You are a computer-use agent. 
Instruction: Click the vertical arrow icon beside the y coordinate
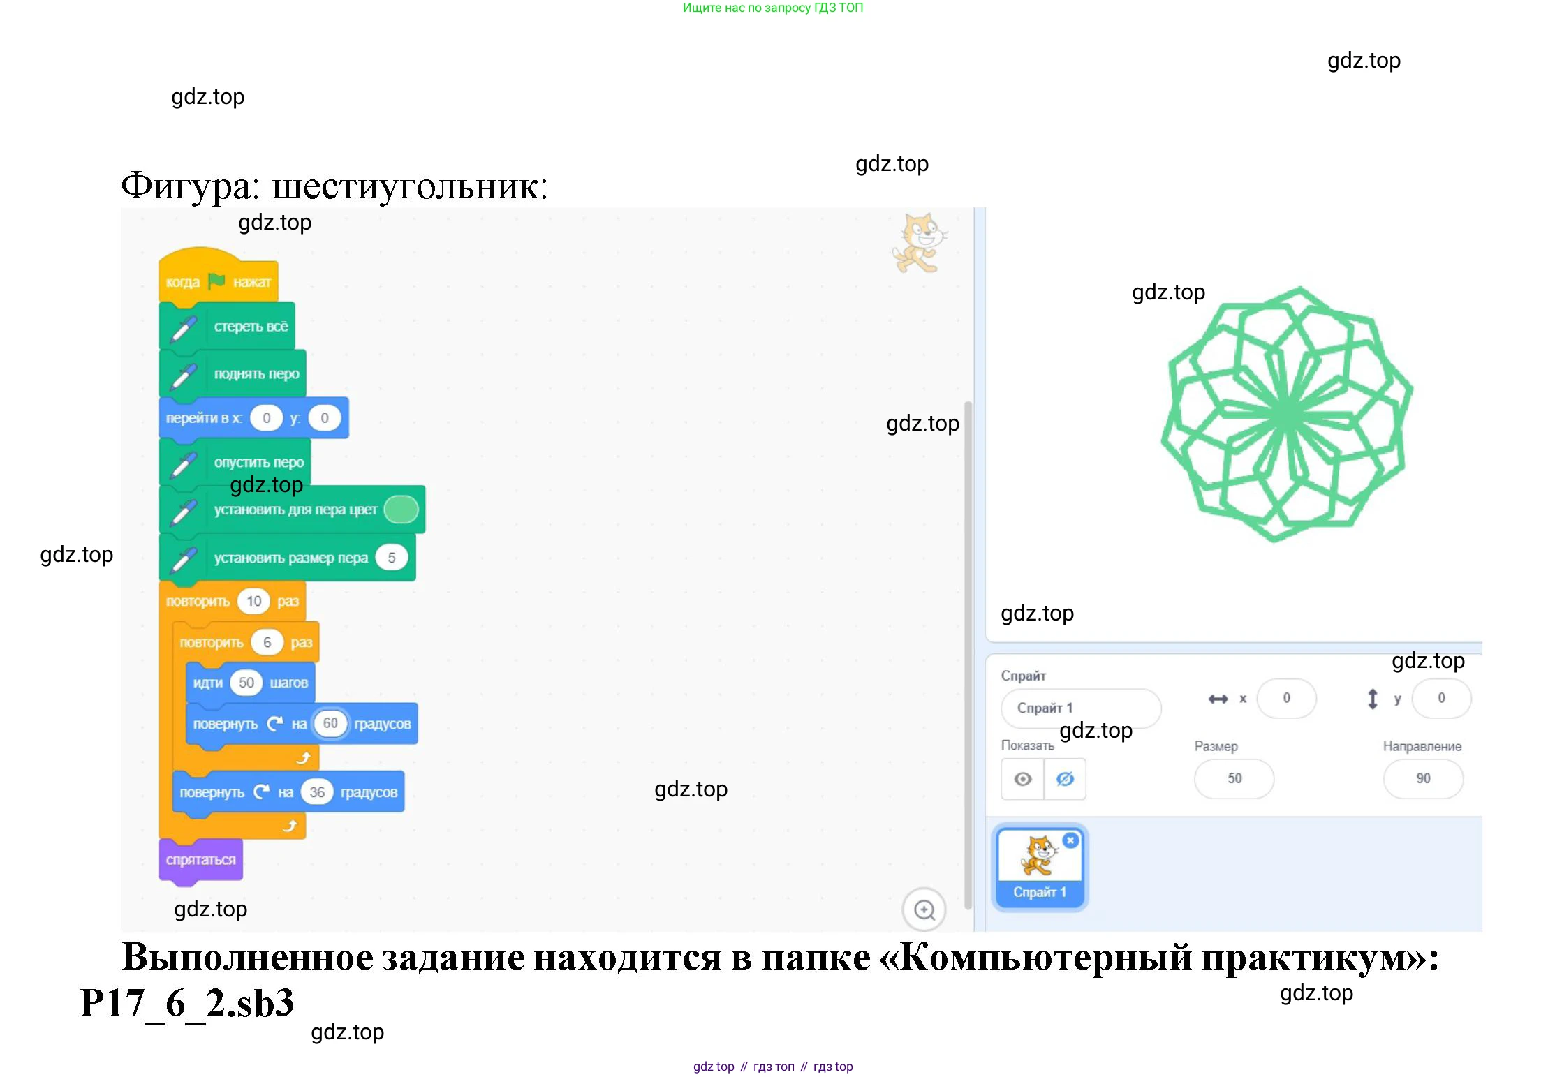(1373, 698)
